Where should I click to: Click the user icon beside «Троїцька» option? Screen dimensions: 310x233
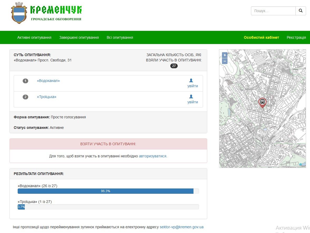click(x=191, y=97)
